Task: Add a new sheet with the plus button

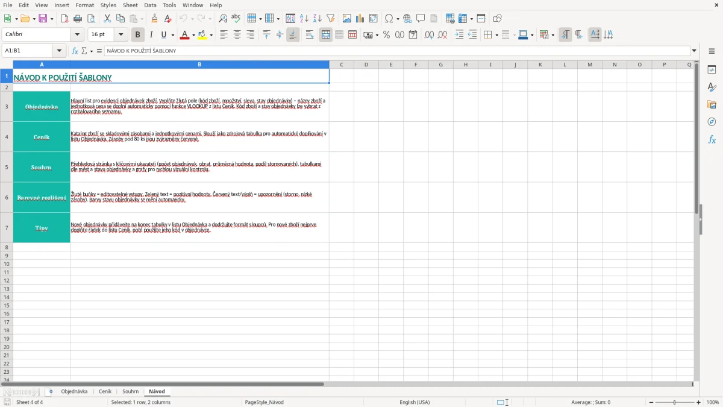Action: 51,391
